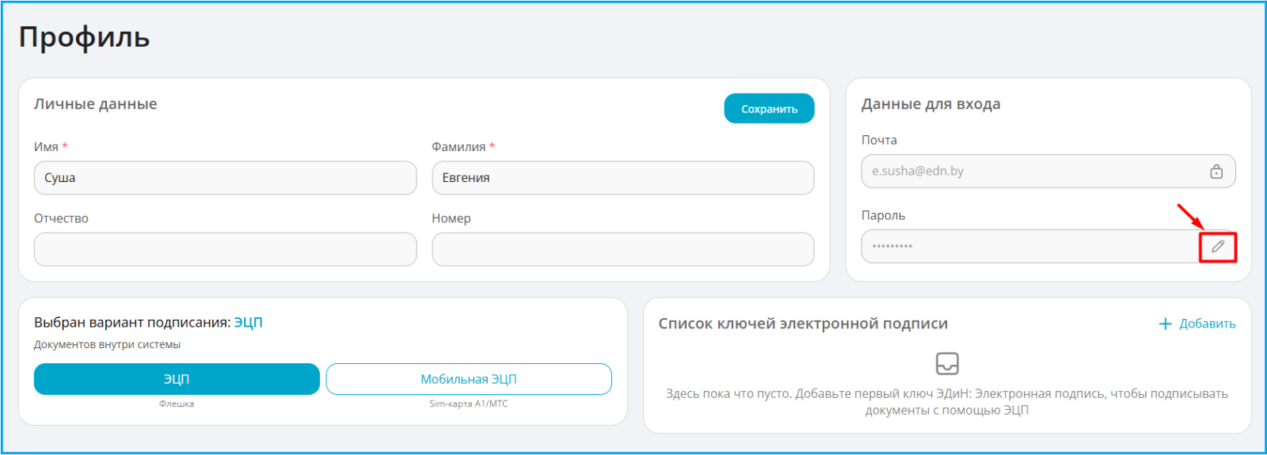This screenshot has height=455, width=1267.
Task: Click the Флешка caption under ЭЦП button
Action: 177,404
